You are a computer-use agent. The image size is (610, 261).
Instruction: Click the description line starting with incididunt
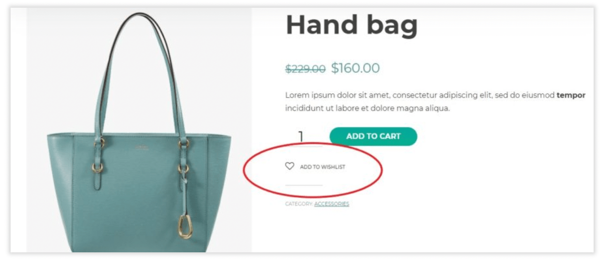click(367, 108)
